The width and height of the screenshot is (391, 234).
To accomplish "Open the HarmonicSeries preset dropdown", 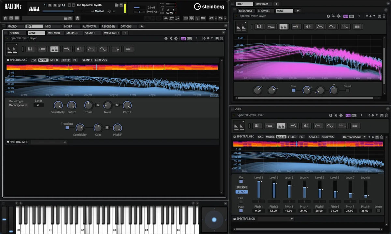I will (x=354, y=137).
